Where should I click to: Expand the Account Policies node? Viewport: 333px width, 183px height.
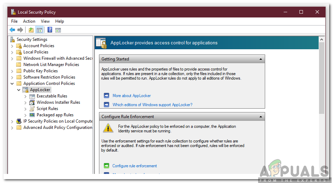pyautogui.click(x=12, y=46)
